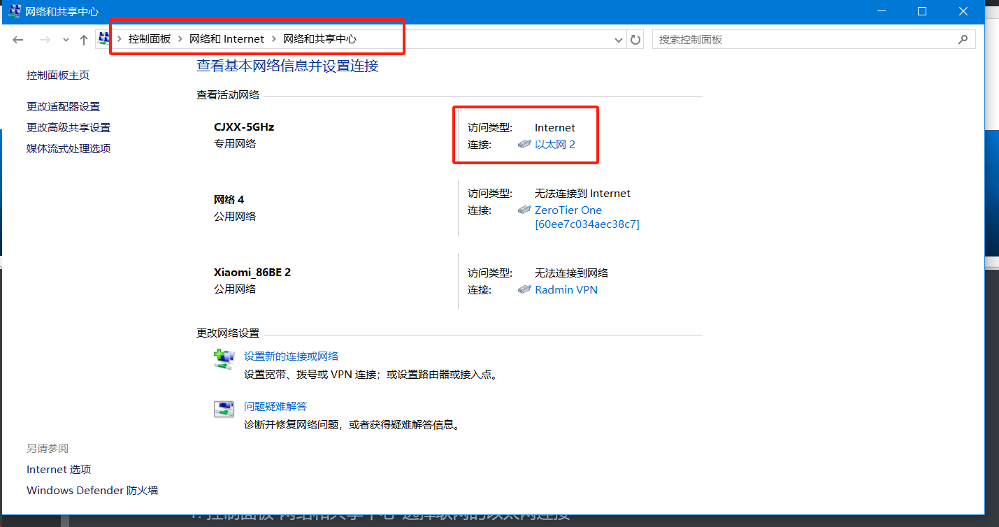Viewport: 999px width, 527px height.
Task: Click 查看活动网络 section label
Action: [228, 95]
